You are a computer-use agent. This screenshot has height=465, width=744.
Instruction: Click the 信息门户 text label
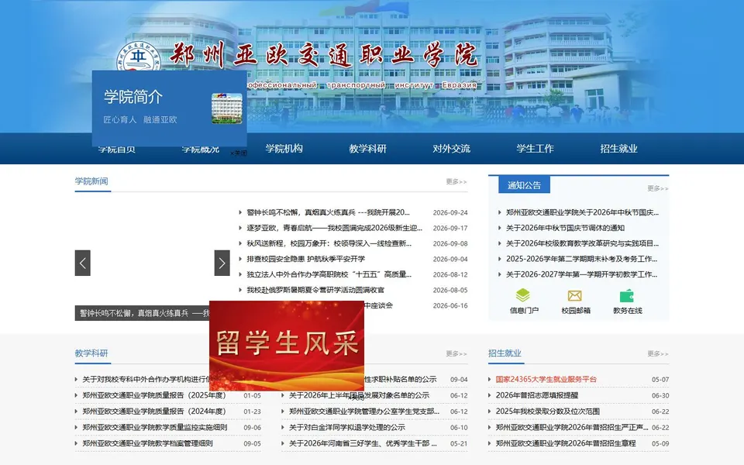pos(524,311)
